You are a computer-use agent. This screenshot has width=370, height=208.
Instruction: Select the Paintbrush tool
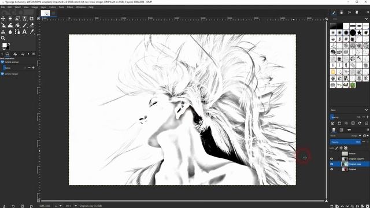click(x=24, y=25)
